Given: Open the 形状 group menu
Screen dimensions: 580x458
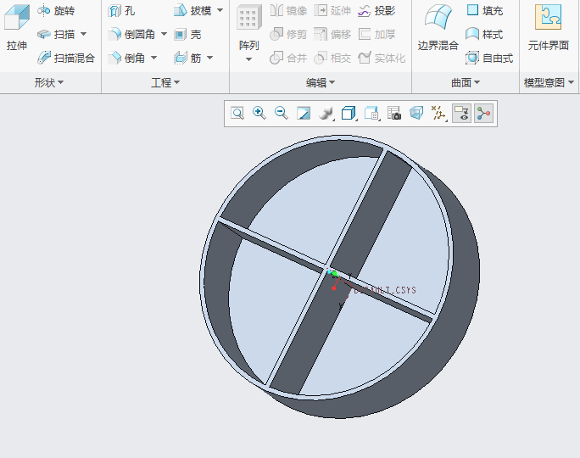Looking at the screenshot, I should pos(49,82).
